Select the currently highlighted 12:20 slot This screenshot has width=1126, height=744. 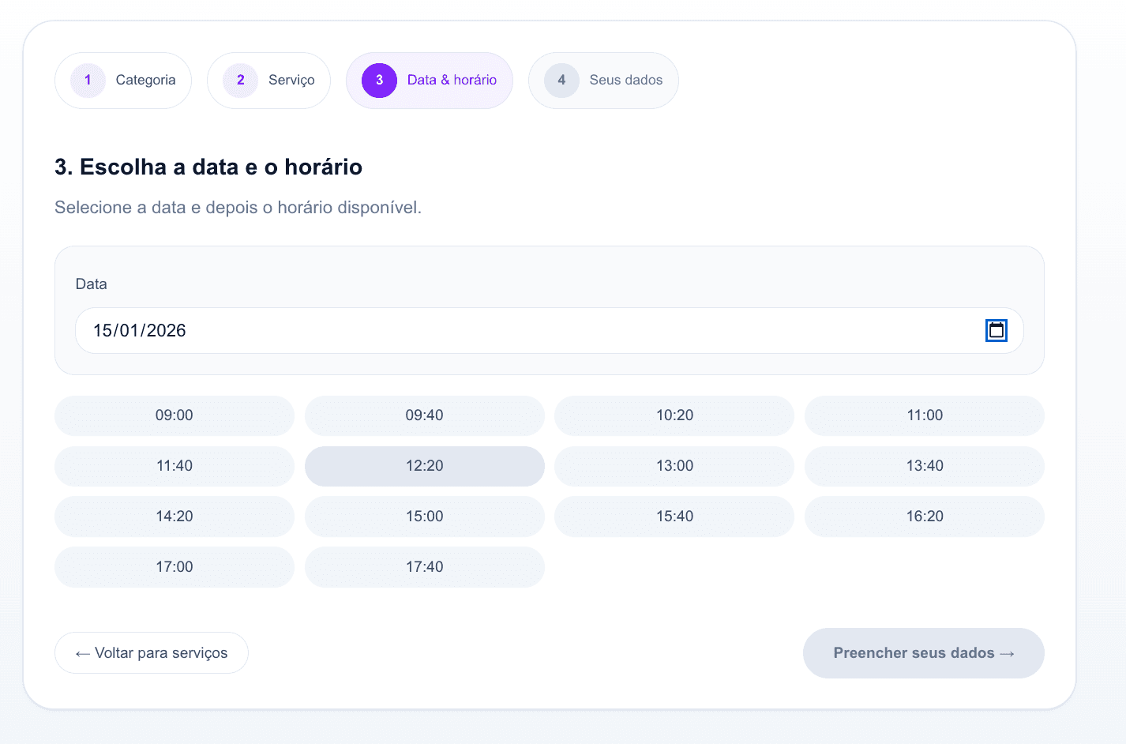click(424, 466)
